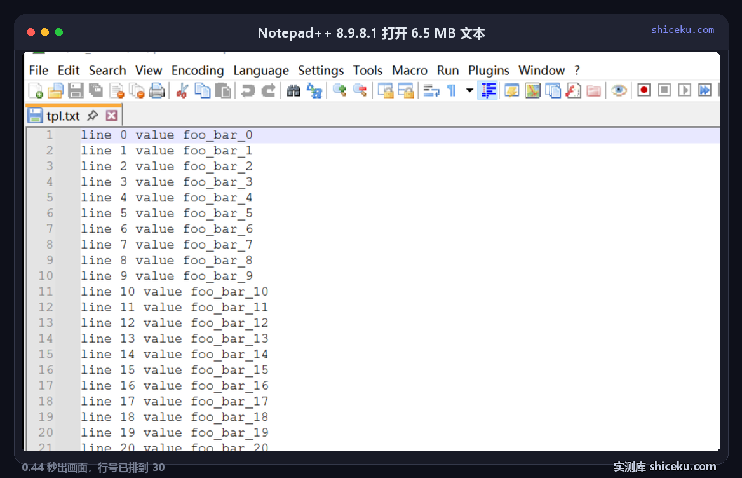The height and width of the screenshot is (478, 742).
Task: Pin the tpl.txt tab
Action: tap(93, 116)
